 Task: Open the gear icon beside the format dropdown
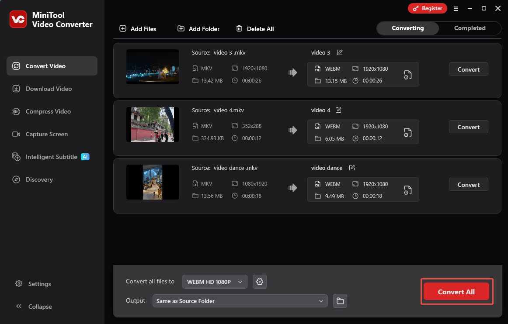pyautogui.click(x=260, y=282)
